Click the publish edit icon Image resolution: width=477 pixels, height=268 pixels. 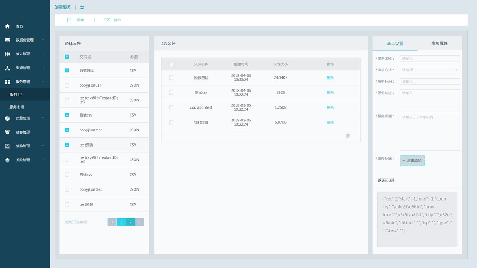tap(107, 20)
